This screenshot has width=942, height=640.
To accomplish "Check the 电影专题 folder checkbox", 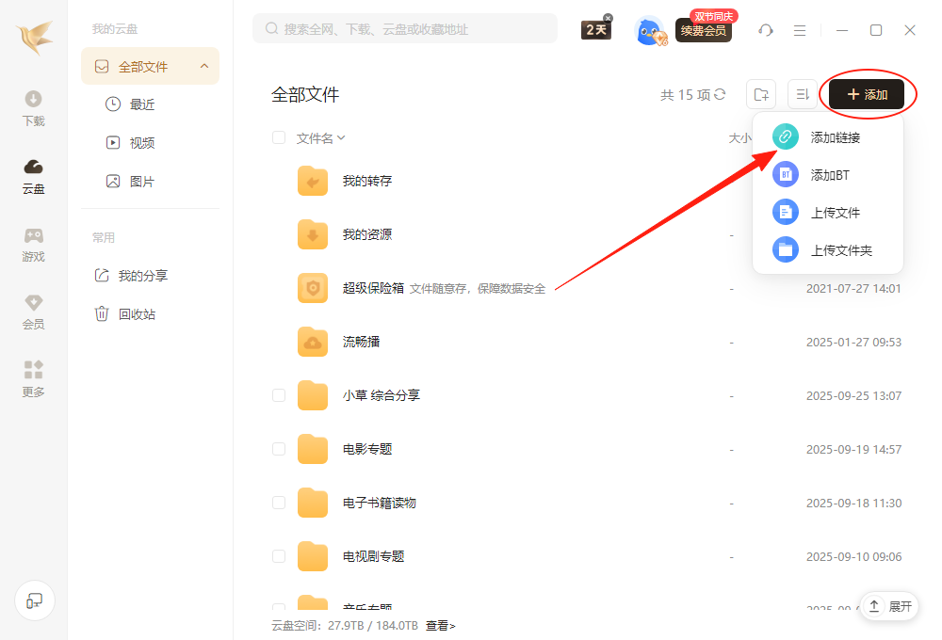I will [279, 449].
